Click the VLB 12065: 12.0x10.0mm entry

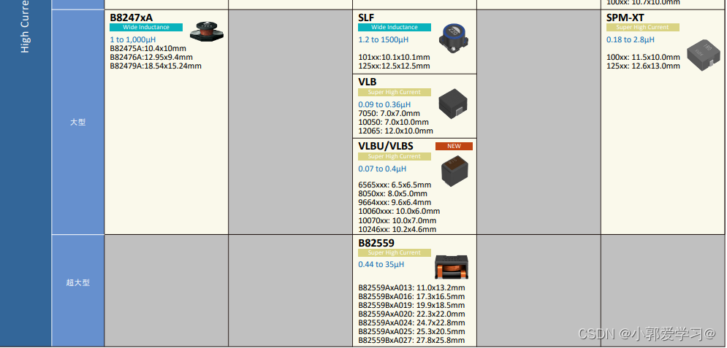395,131
